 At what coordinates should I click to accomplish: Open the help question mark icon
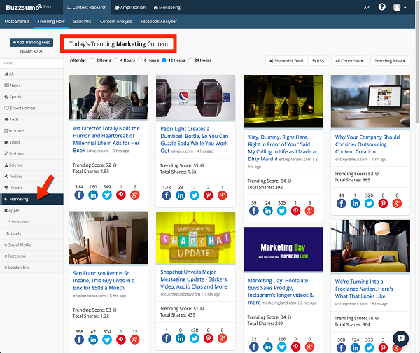381,7
